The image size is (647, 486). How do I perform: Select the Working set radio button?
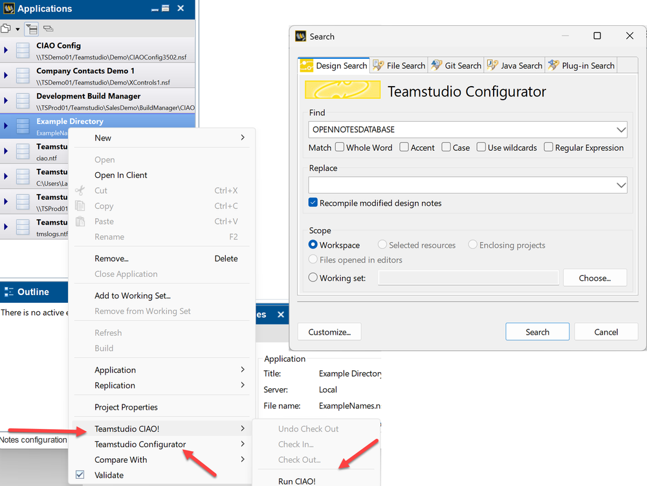[x=313, y=278]
